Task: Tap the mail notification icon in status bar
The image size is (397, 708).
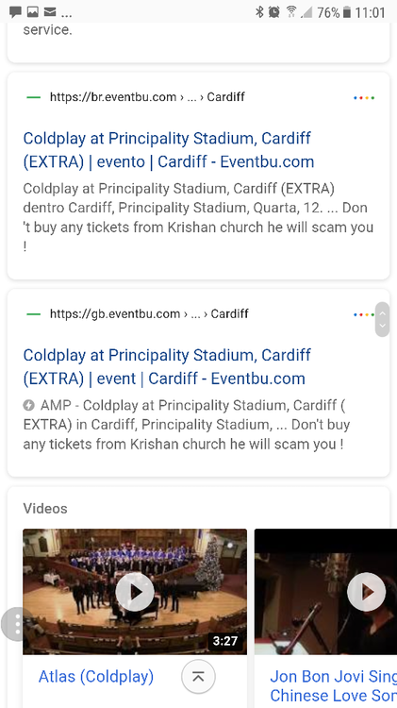Action: click(x=50, y=12)
